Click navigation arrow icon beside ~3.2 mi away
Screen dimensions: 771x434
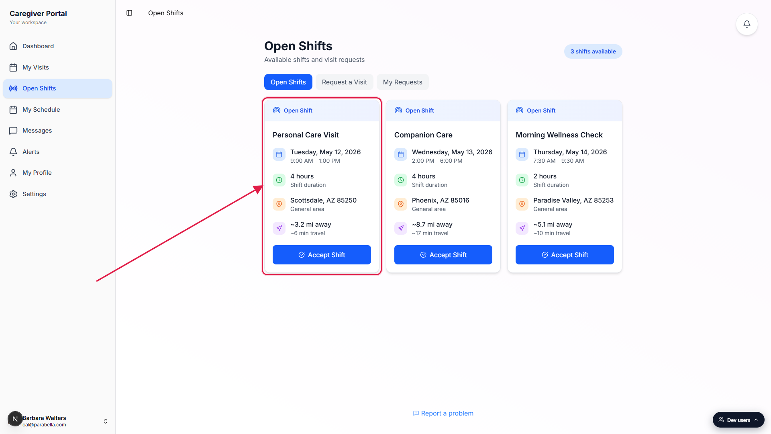[279, 228]
